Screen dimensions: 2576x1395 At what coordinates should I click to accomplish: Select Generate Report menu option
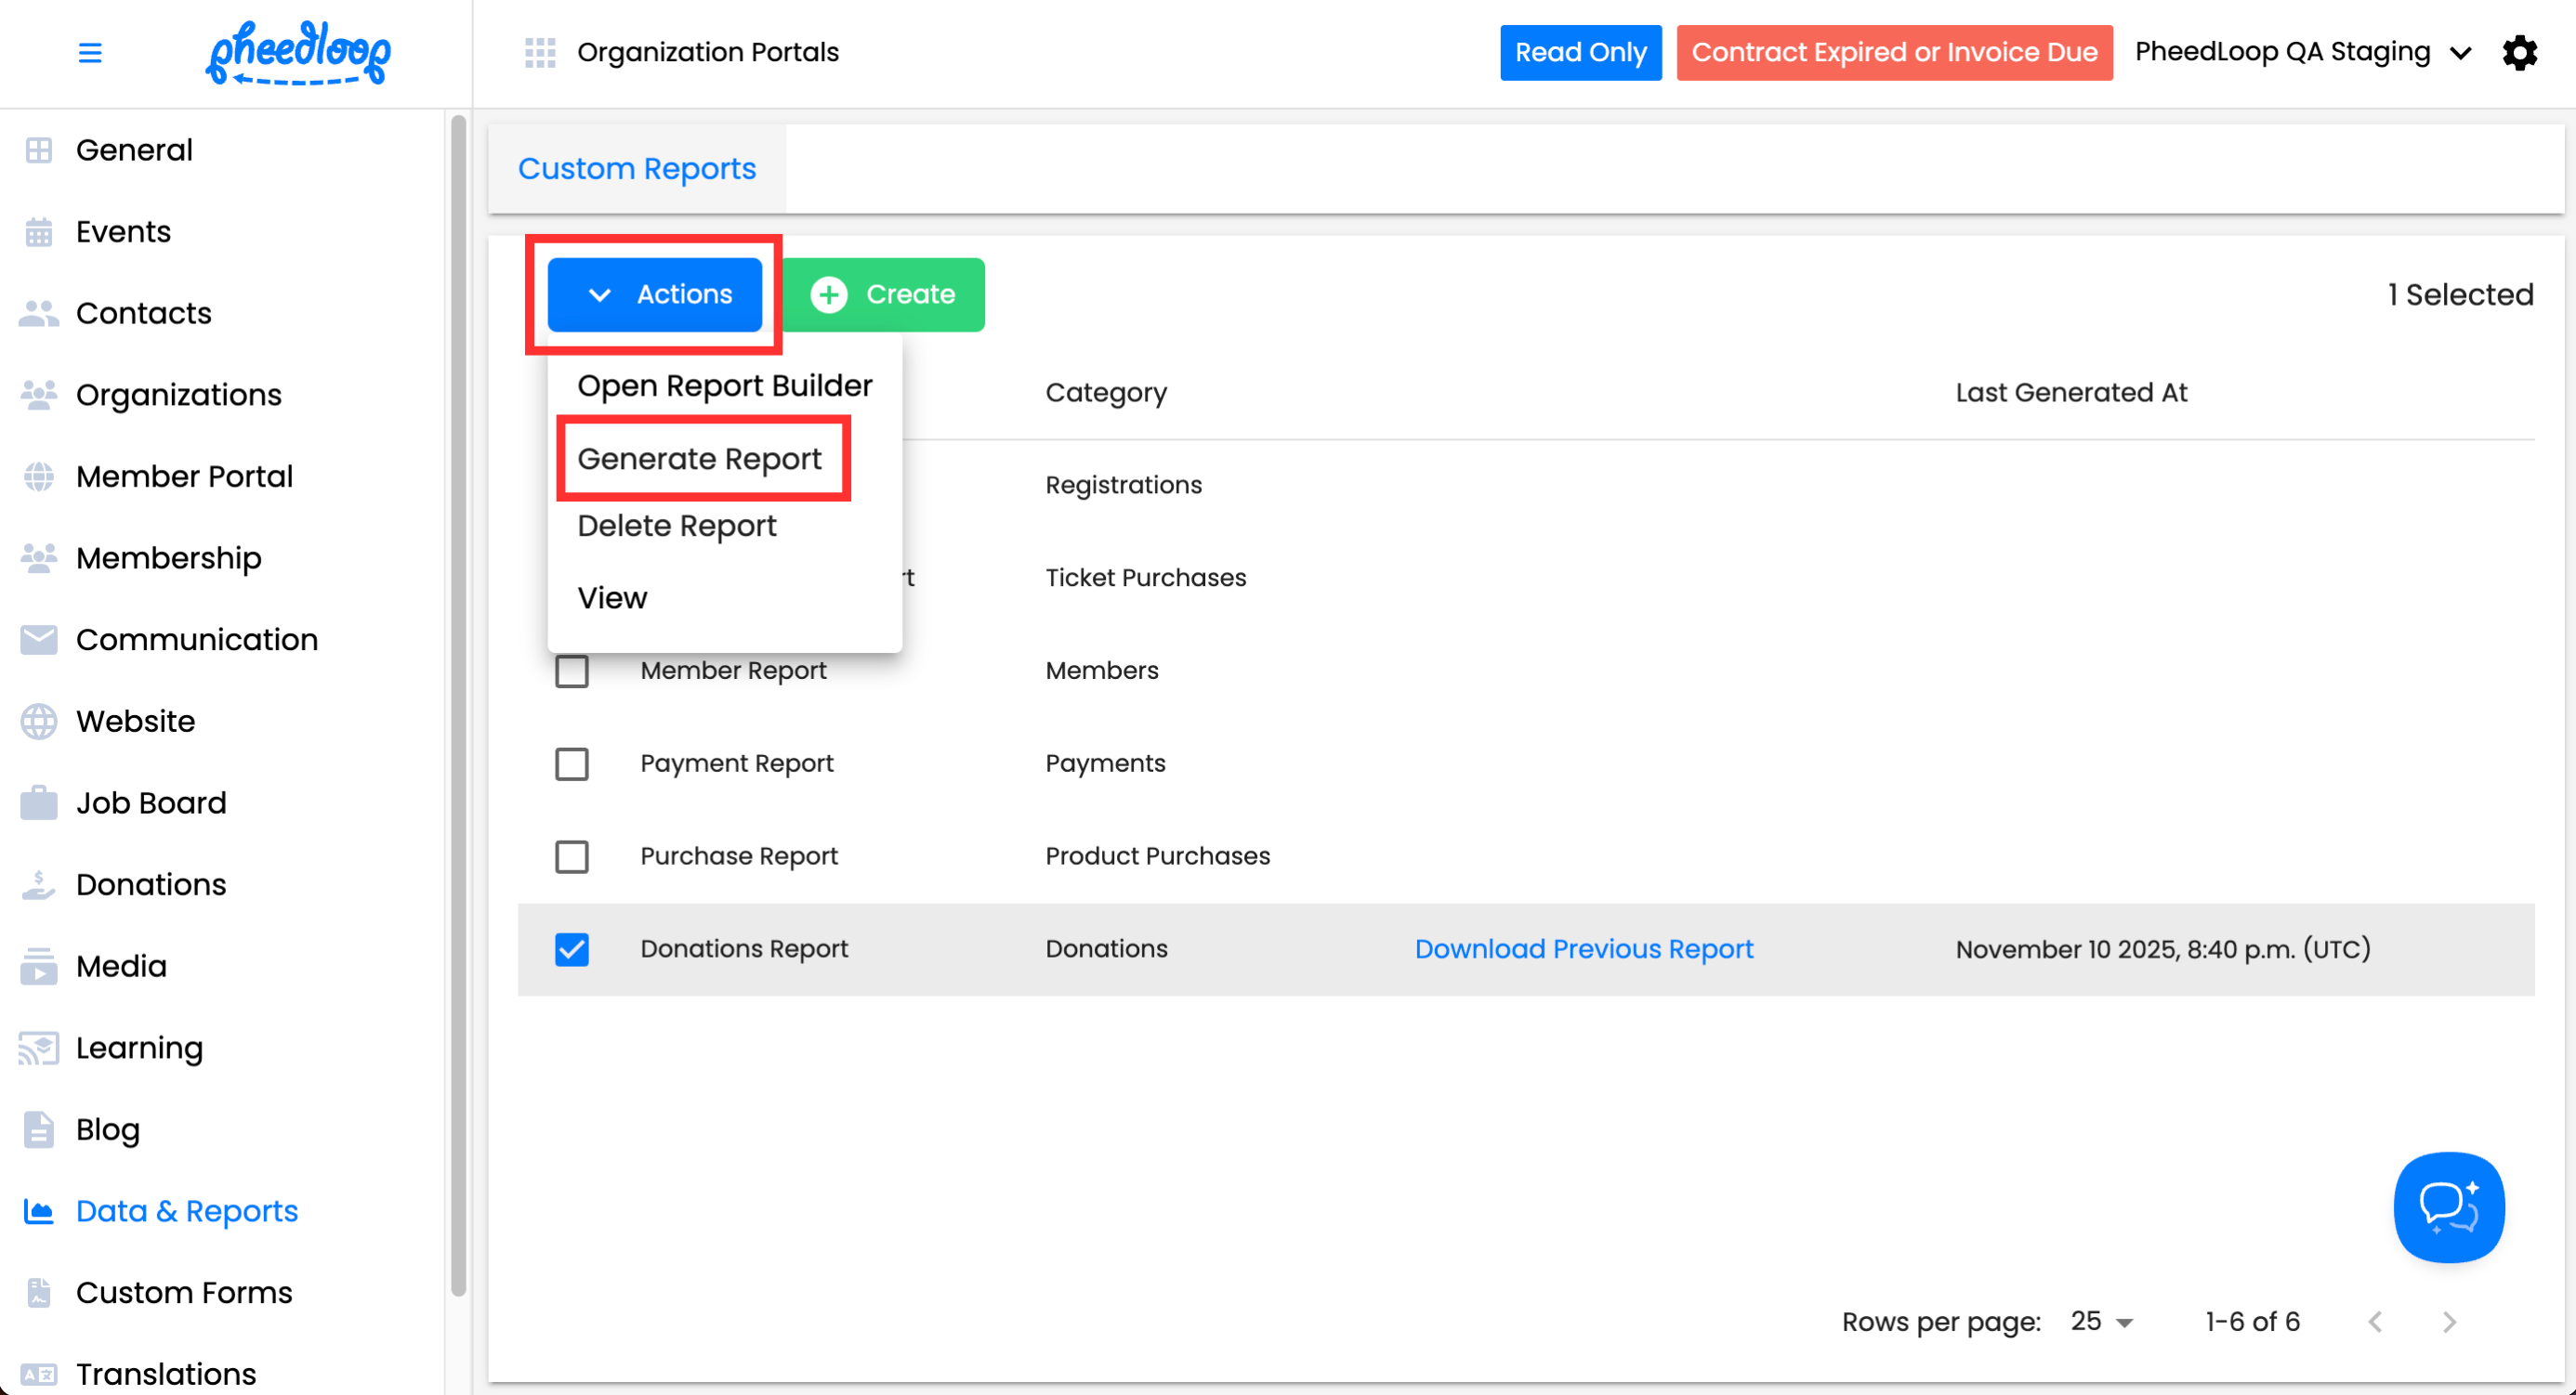click(699, 459)
